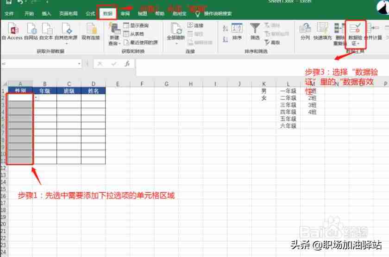Switch to the Formulas (公式) tab

pos(90,13)
